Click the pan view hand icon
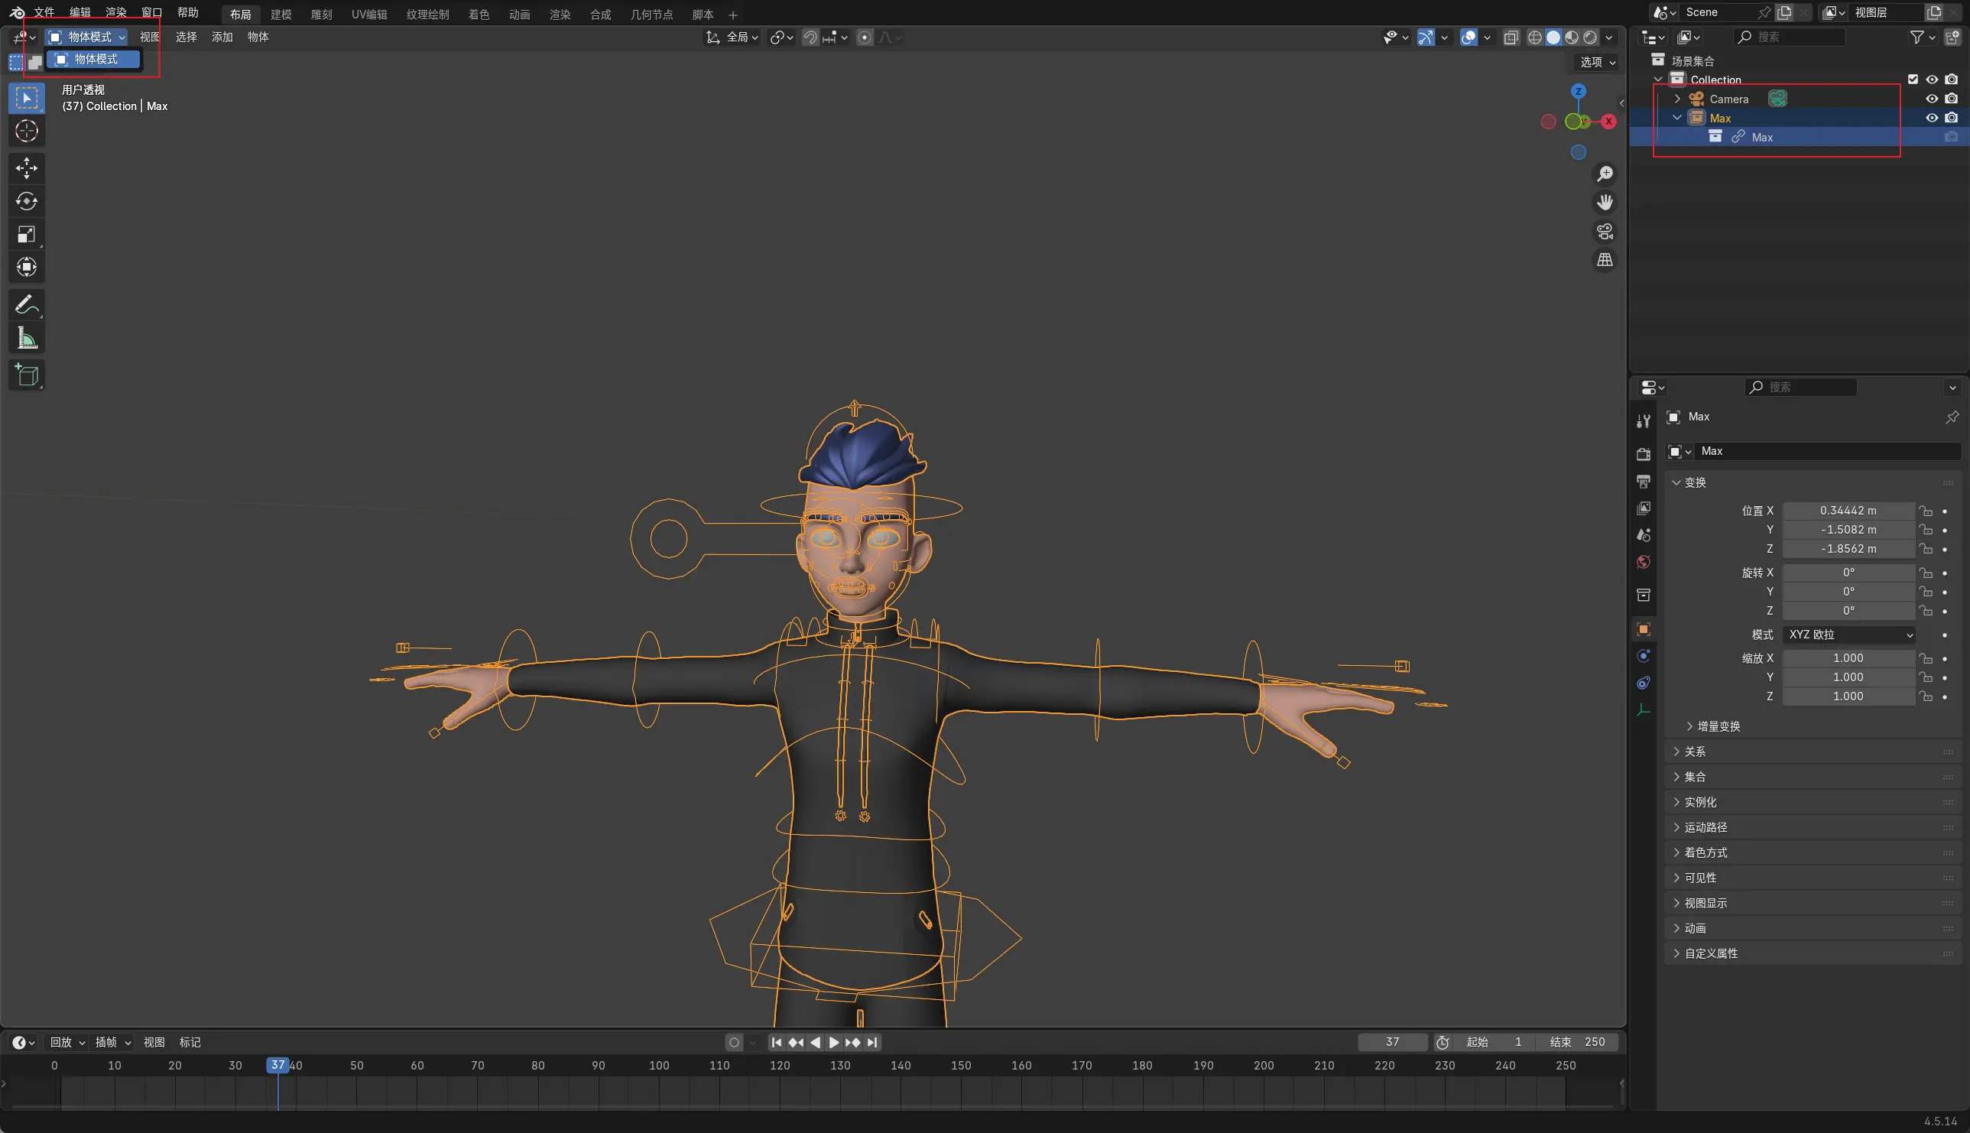 tap(1605, 203)
